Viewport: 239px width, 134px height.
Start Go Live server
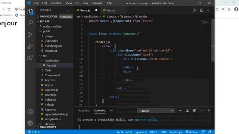(x=192, y=132)
